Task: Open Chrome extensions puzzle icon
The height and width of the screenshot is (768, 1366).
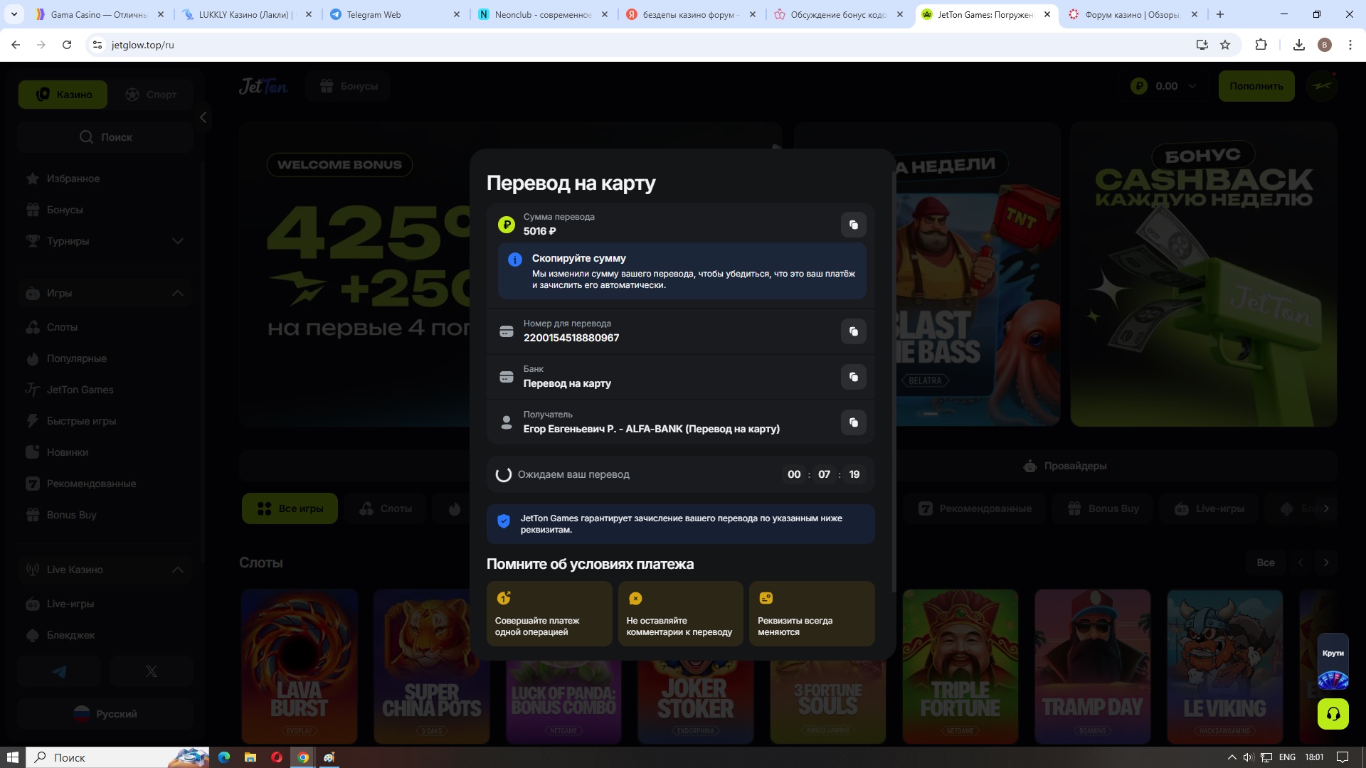Action: pos(1261,45)
